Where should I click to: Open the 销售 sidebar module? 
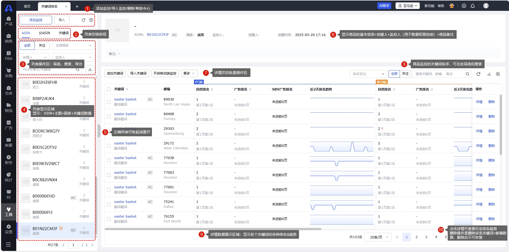(9, 38)
